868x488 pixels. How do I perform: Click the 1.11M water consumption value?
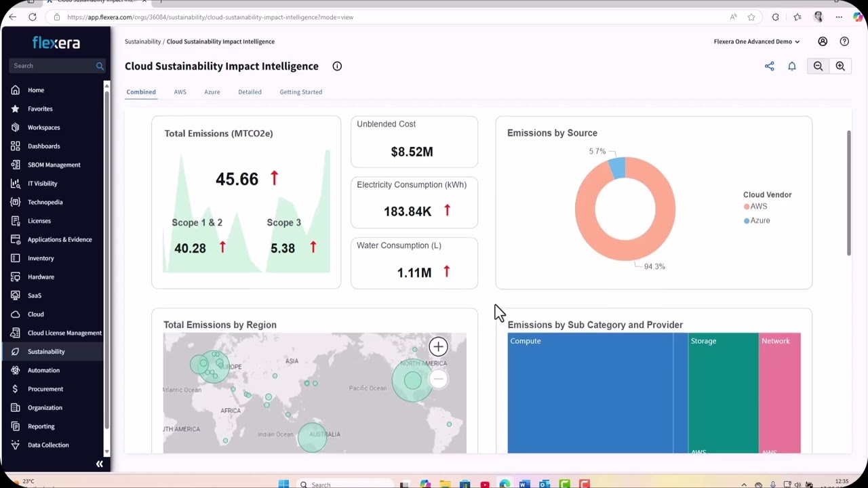414,272
